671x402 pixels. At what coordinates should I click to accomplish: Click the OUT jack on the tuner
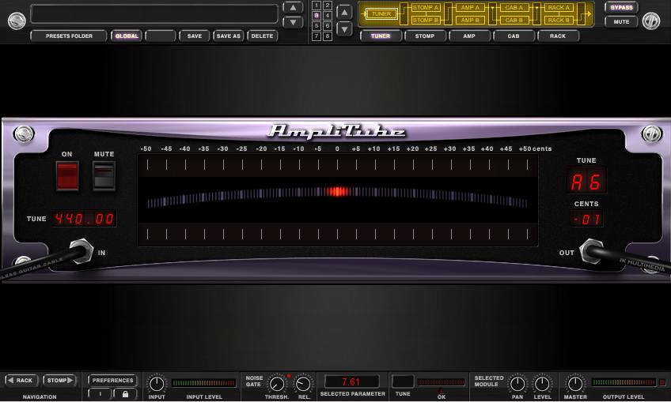coord(592,251)
